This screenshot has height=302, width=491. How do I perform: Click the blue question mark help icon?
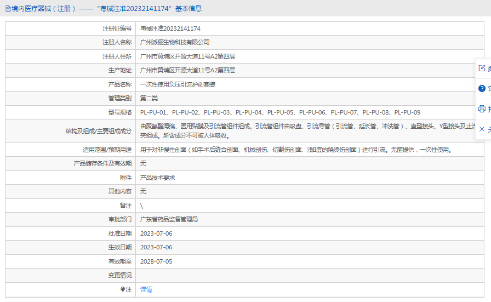click(x=482, y=89)
